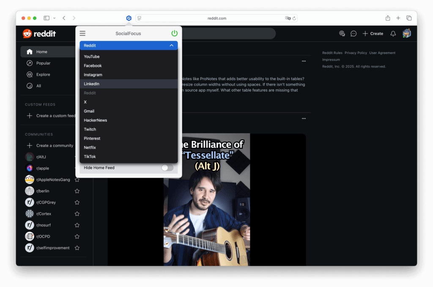The height and width of the screenshot is (287, 433).
Task: Open the SocialFocus hamburger menu
Action: pyautogui.click(x=82, y=33)
